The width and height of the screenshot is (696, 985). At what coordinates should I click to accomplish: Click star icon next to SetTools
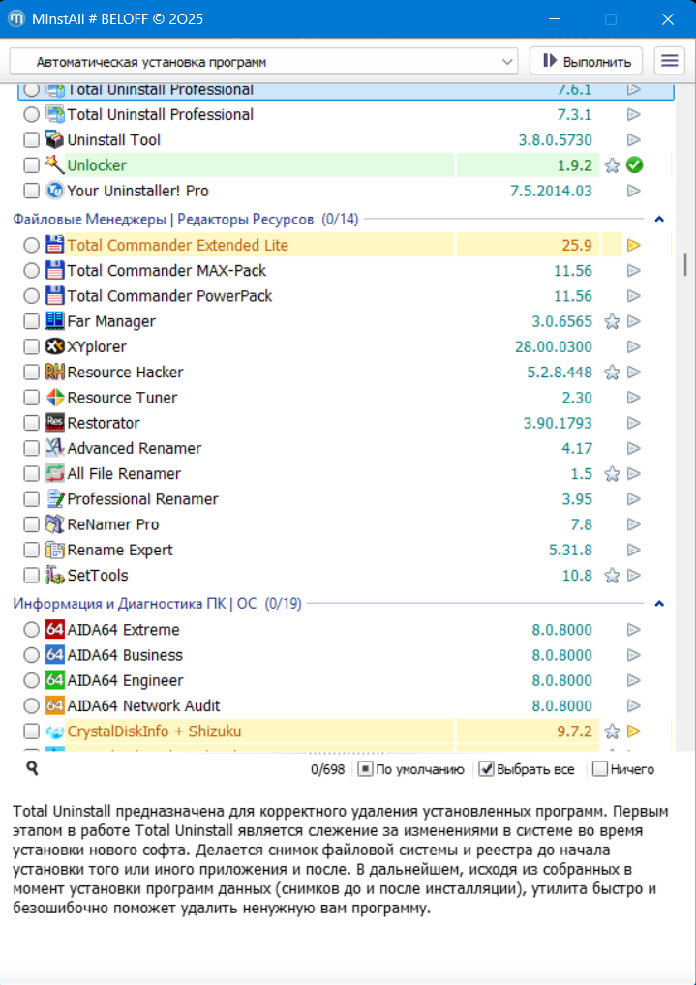(x=612, y=576)
